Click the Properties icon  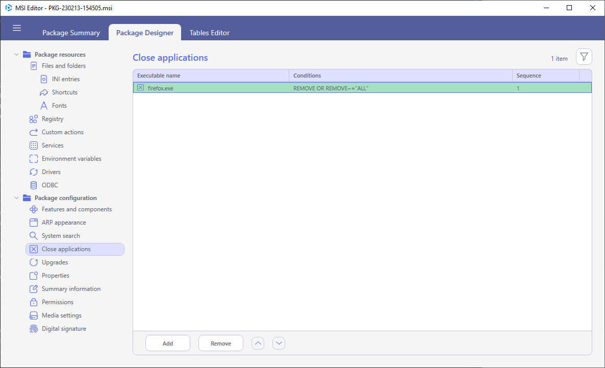click(34, 276)
